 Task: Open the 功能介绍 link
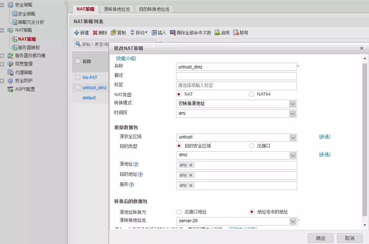126,58
